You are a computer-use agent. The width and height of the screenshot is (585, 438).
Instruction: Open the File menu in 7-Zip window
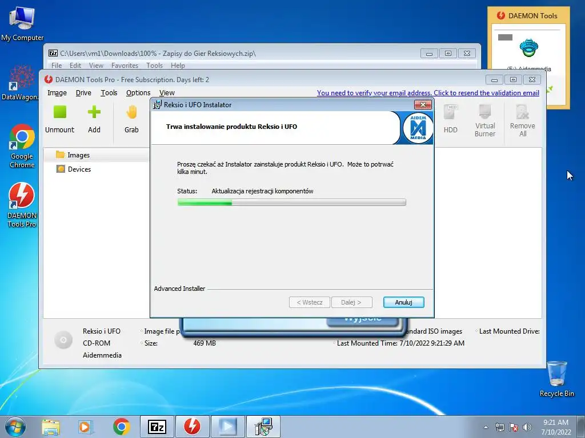click(x=57, y=65)
